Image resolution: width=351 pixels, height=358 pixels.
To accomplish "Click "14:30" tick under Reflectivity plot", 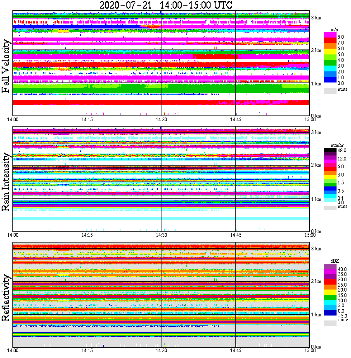I will 161,351.
